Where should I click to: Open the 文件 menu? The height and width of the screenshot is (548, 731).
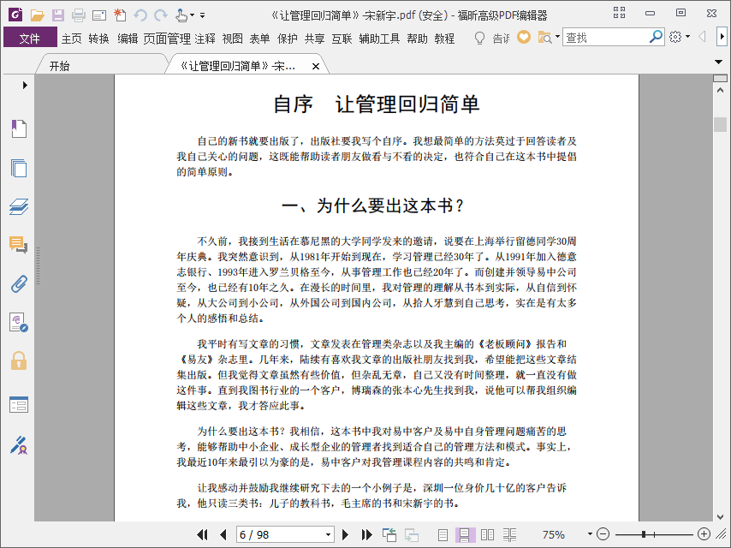pos(30,38)
